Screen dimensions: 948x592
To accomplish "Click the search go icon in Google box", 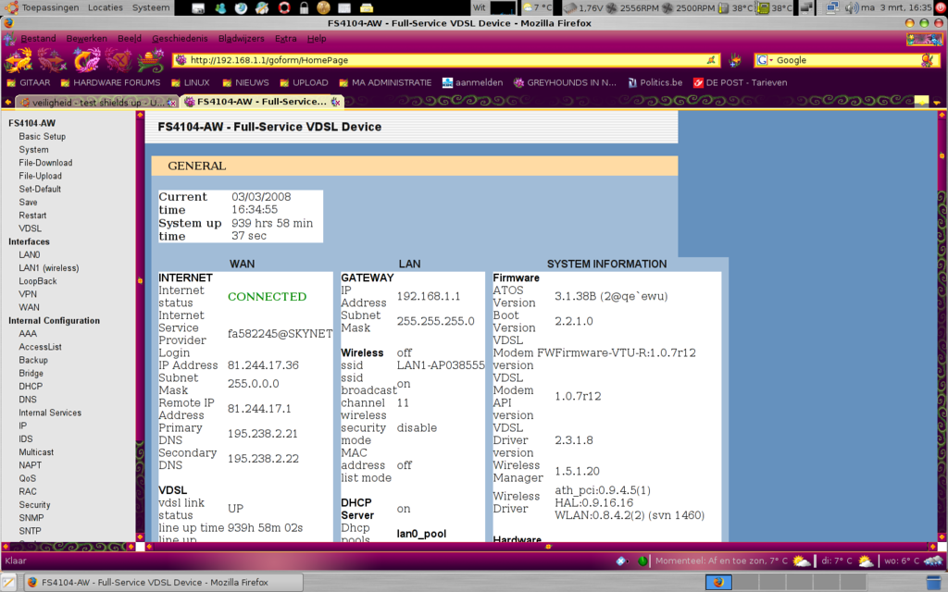I will click(x=929, y=60).
